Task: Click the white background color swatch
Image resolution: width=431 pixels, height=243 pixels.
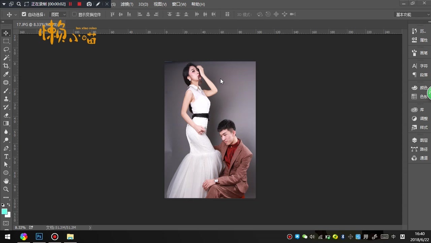Action: coord(8,215)
